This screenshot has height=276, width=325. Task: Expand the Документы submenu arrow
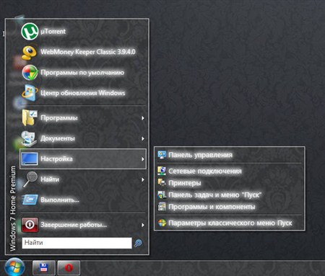coord(143,138)
